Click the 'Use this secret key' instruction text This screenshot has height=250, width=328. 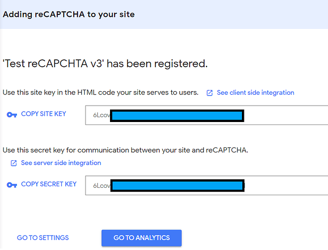[x=125, y=149]
